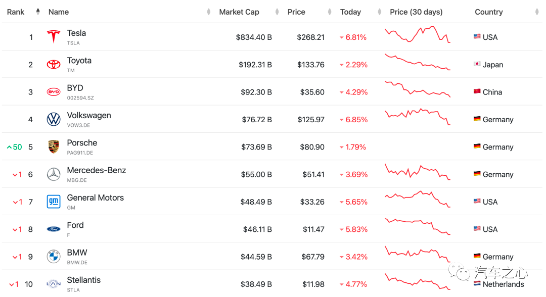Viewport: 546px width, 297px height.
Task: Open the Stellantis company link
Action: click(84, 280)
